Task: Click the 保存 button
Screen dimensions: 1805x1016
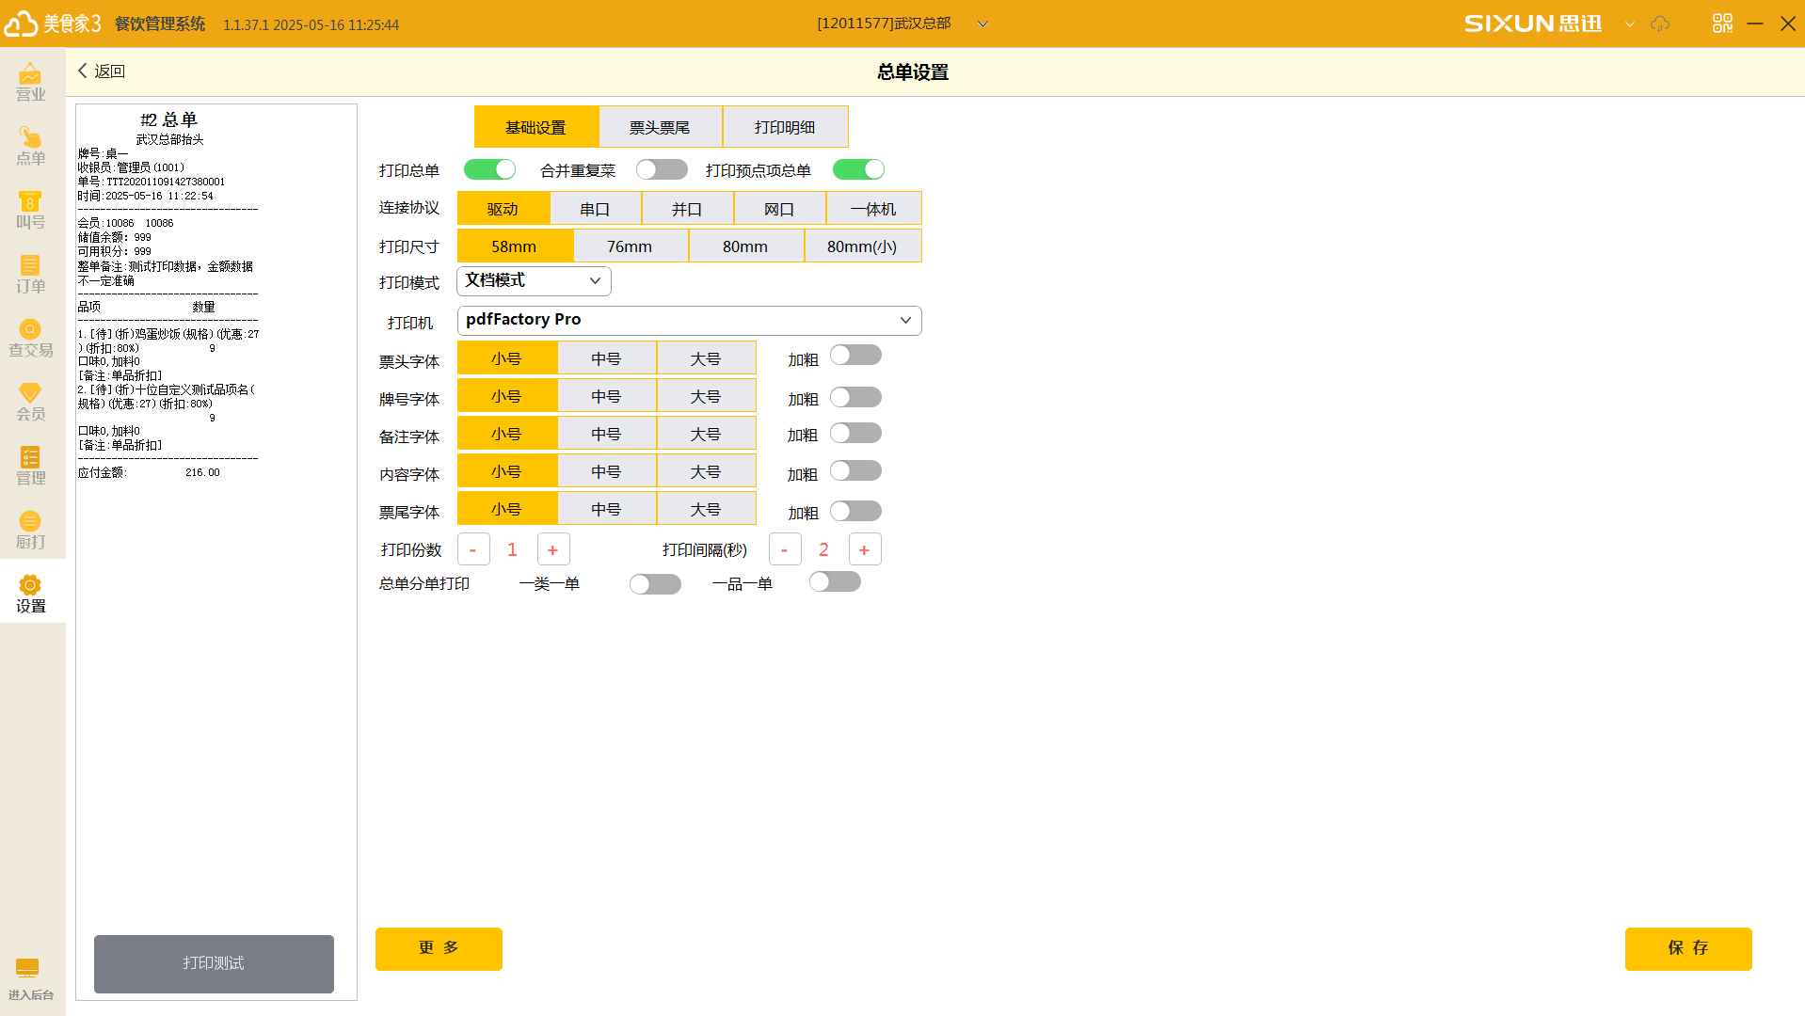Action: click(1688, 948)
